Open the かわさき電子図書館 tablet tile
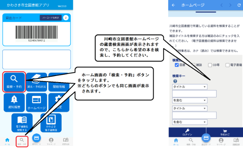Viewport: 243px width, 152px height. tap(51, 123)
